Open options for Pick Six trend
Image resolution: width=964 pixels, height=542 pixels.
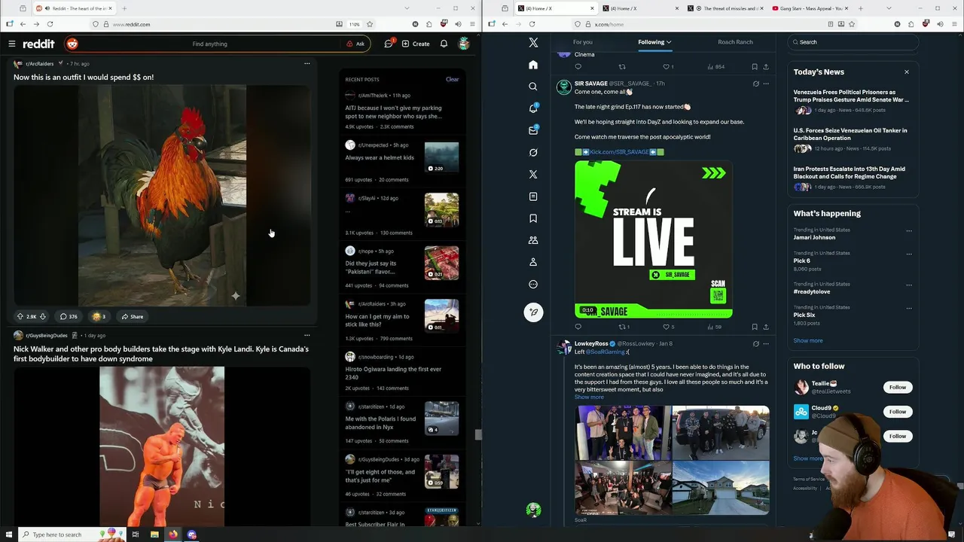(909, 309)
